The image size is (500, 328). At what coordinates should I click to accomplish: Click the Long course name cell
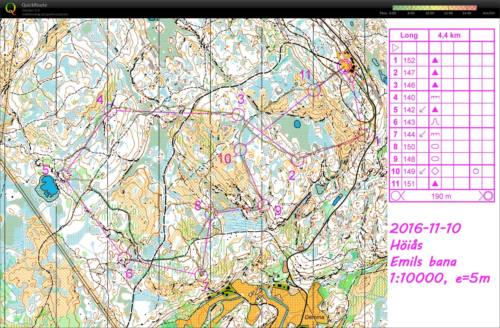click(x=409, y=35)
